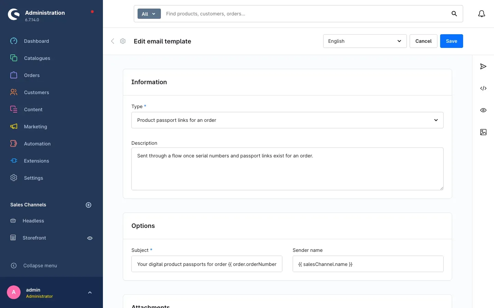The height and width of the screenshot is (308, 494).
Task: Expand the admin user menu chevron
Action: coord(90,293)
